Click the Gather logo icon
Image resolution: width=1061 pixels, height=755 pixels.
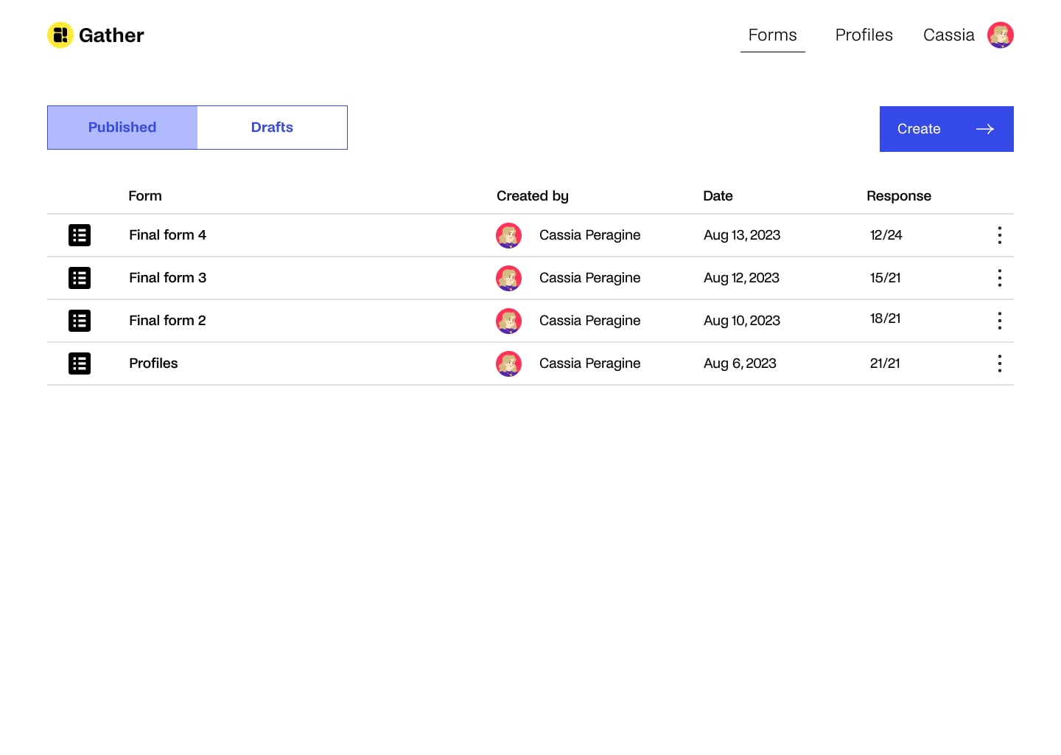point(60,35)
